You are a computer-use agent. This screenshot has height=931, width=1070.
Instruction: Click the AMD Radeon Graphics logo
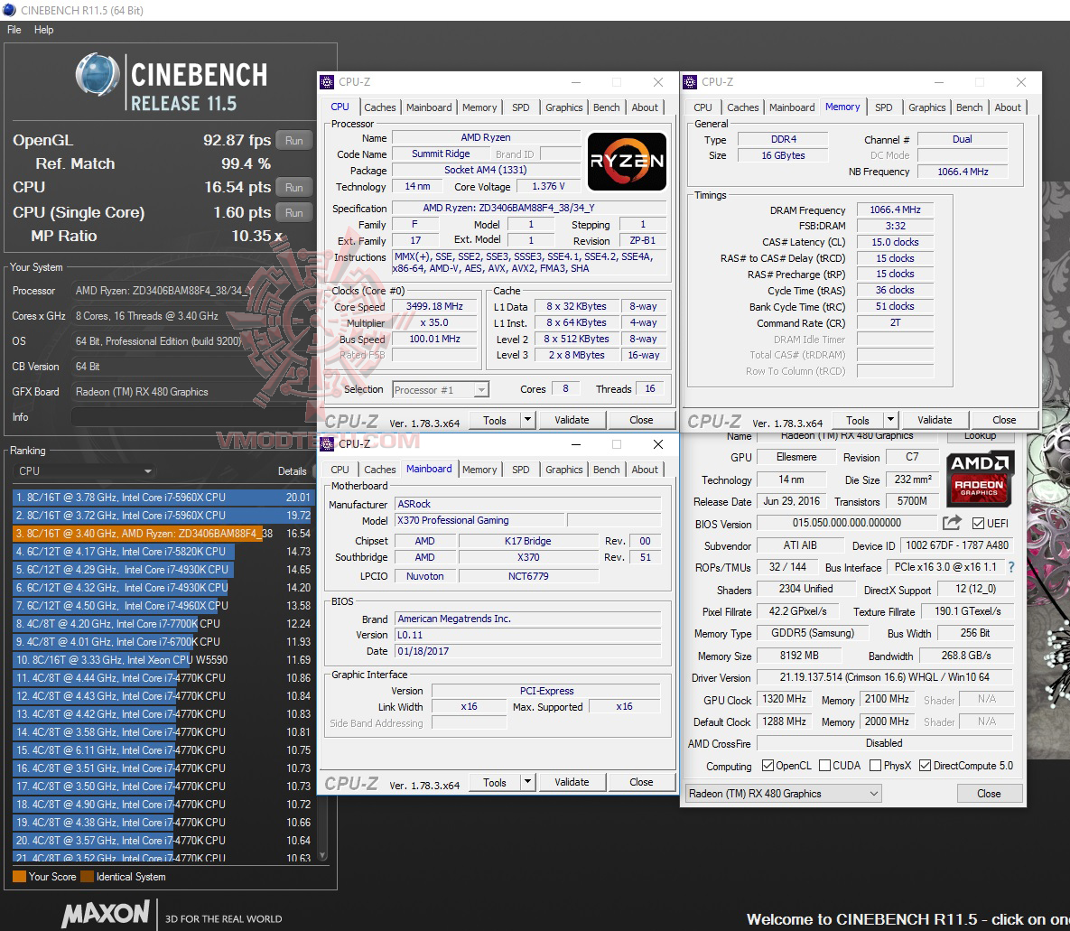(x=980, y=479)
